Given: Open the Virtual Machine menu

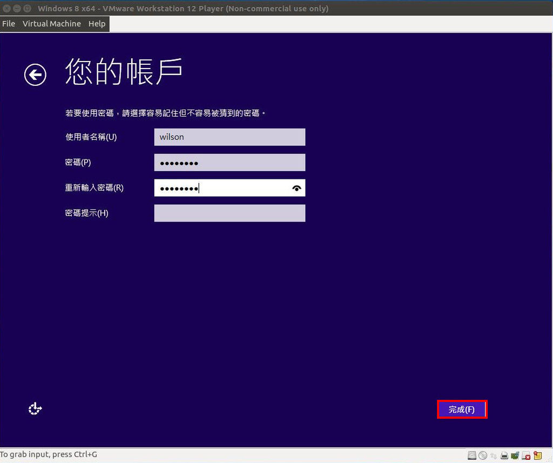Looking at the screenshot, I should (x=51, y=24).
